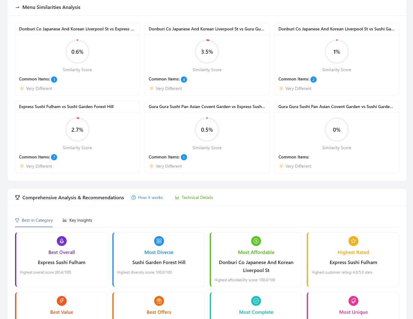This screenshot has width=413, height=319.
Task: Click the Most Diverse grid icon
Action: 159,241
